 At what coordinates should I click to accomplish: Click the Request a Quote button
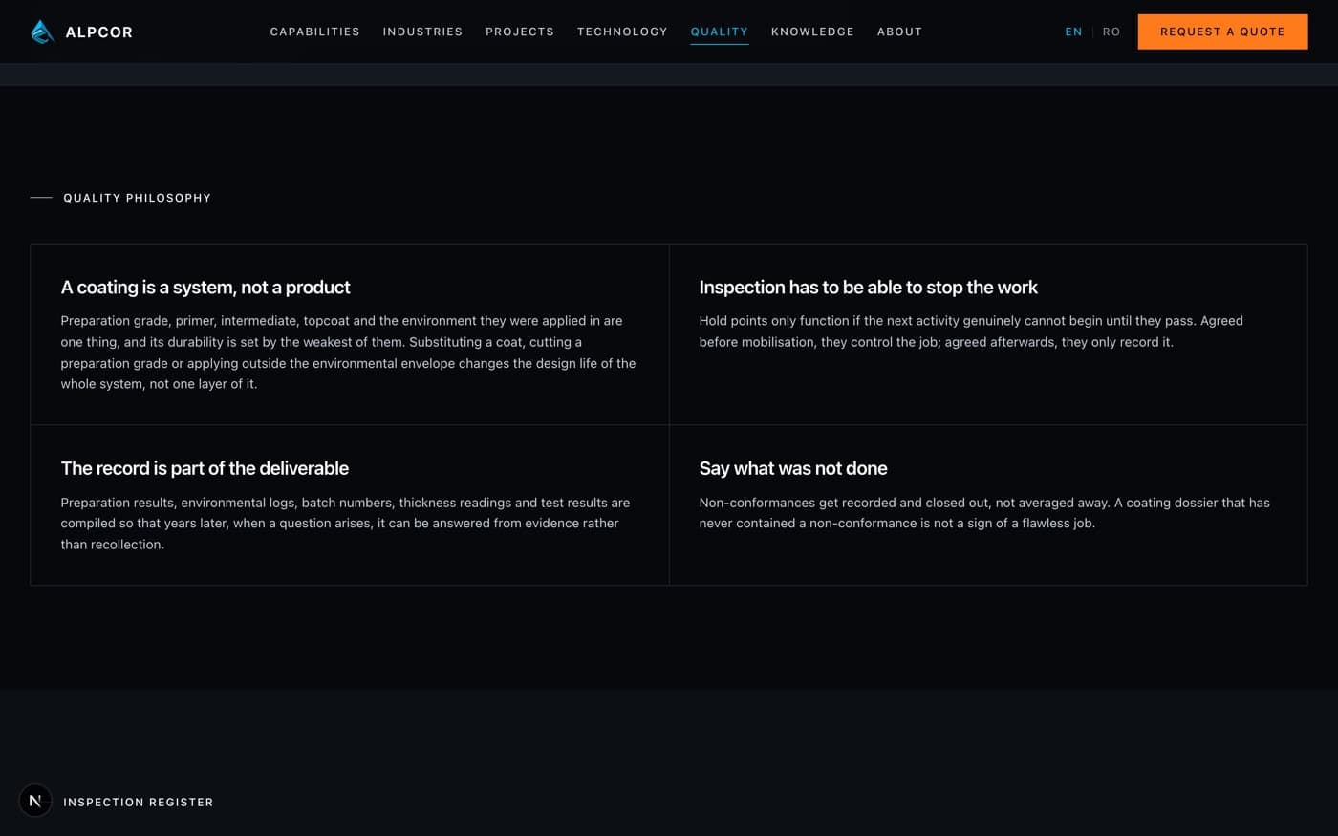[1222, 32]
